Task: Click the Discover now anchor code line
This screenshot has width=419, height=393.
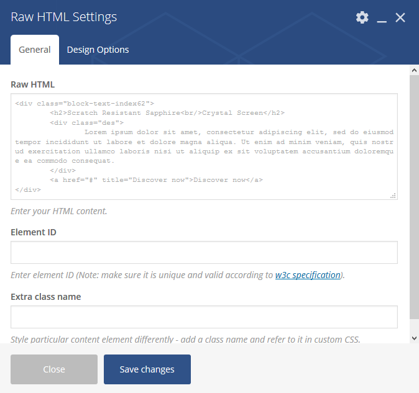Action: (156, 180)
